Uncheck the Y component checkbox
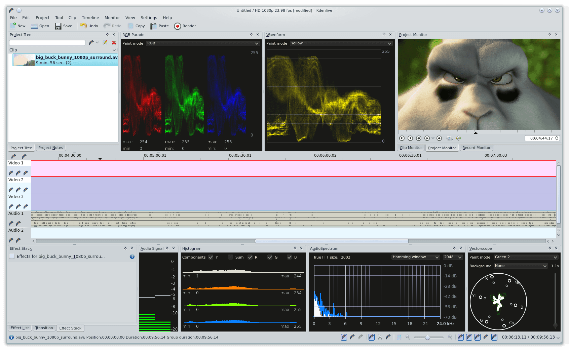 click(x=211, y=257)
